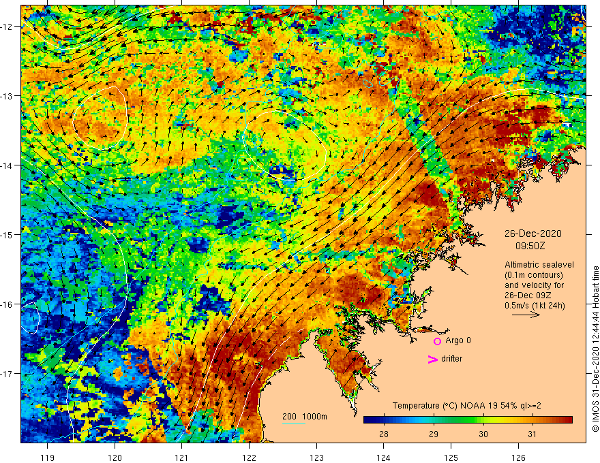Image resolution: width=600 pixels, height=463 pixels.
Task: Click the '31' color bar tick label
Action: tap(532, 434)
